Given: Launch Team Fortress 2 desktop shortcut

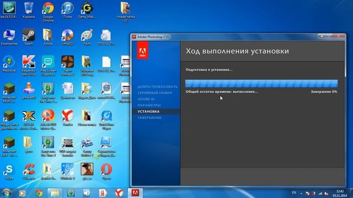Looking at the screenshot, I should tap(67, 66).
